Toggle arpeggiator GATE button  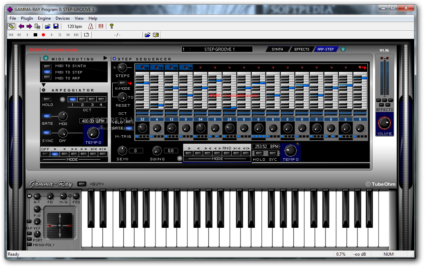pyautogui.click(x=46, y=116)
